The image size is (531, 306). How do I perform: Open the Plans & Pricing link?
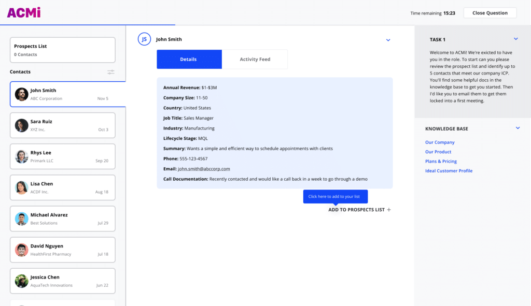click(441, 161)
